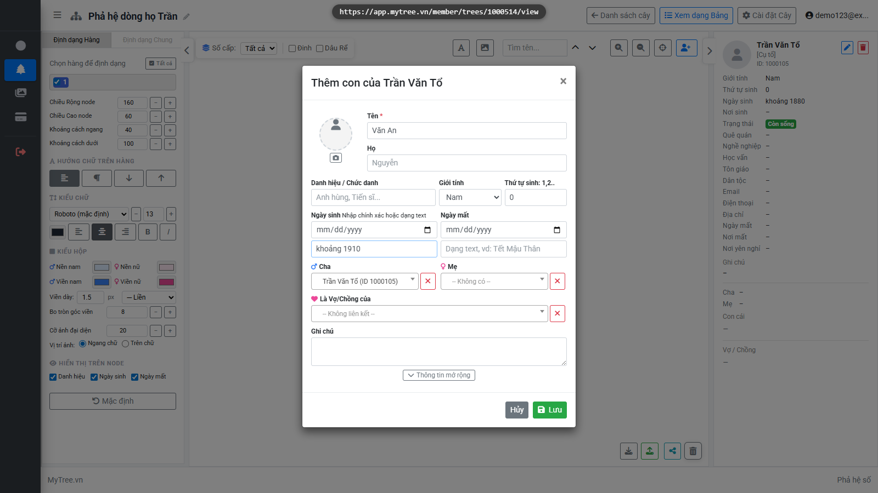The height and width of the screenshot is (493, 878).
Task: Click the download icon at bottom
Action: (629, 451)
